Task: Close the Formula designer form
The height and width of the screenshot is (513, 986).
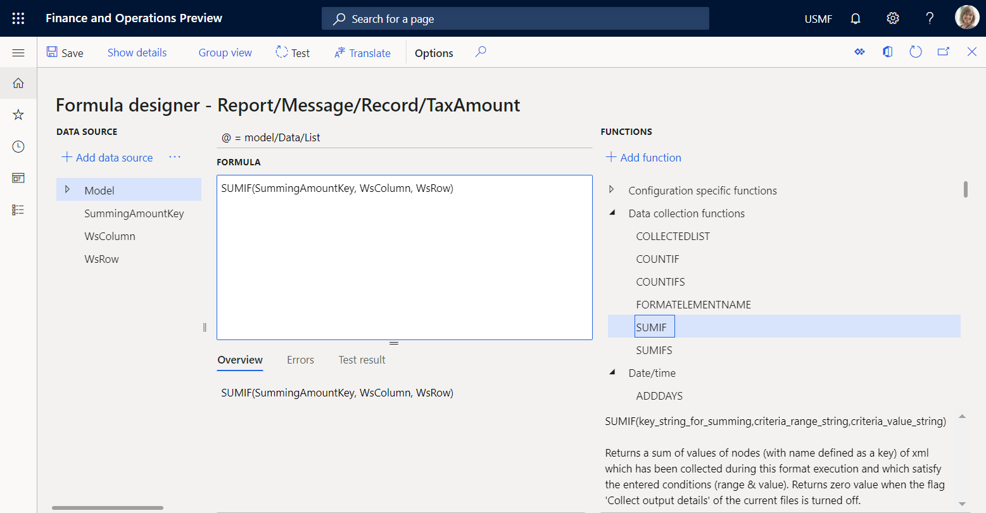Action: (971, 52)
